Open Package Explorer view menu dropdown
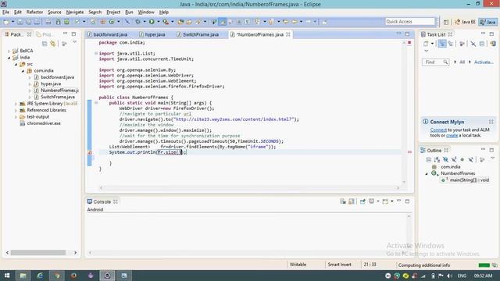 click(75, 42)
